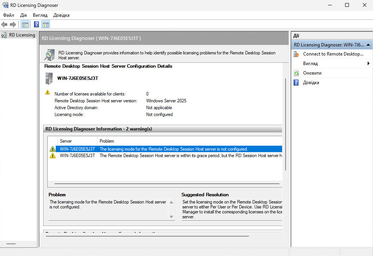Viewport: 373px width, 256px height.
Task: Click the Windows Server 2025 version value
Action: (166, 101)
